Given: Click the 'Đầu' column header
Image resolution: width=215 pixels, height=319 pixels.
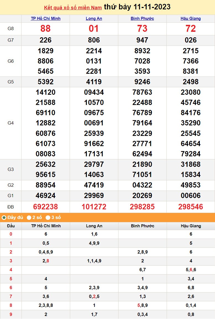Looking at the screenshot, I should (11, 226).
